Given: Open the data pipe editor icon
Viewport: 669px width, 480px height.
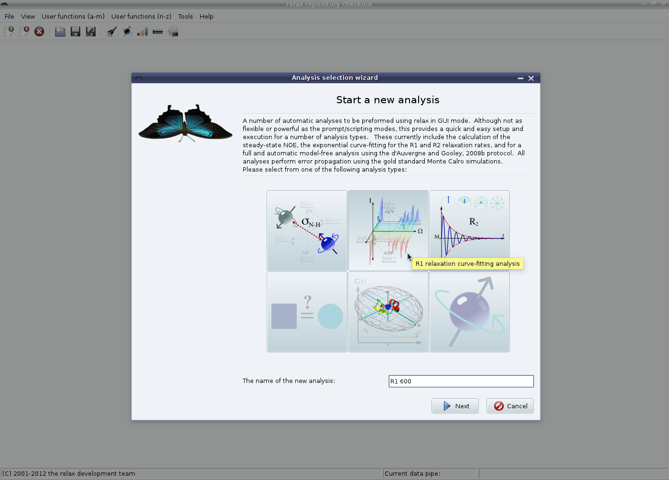Looking at the screenshot, I should (158, 32).
